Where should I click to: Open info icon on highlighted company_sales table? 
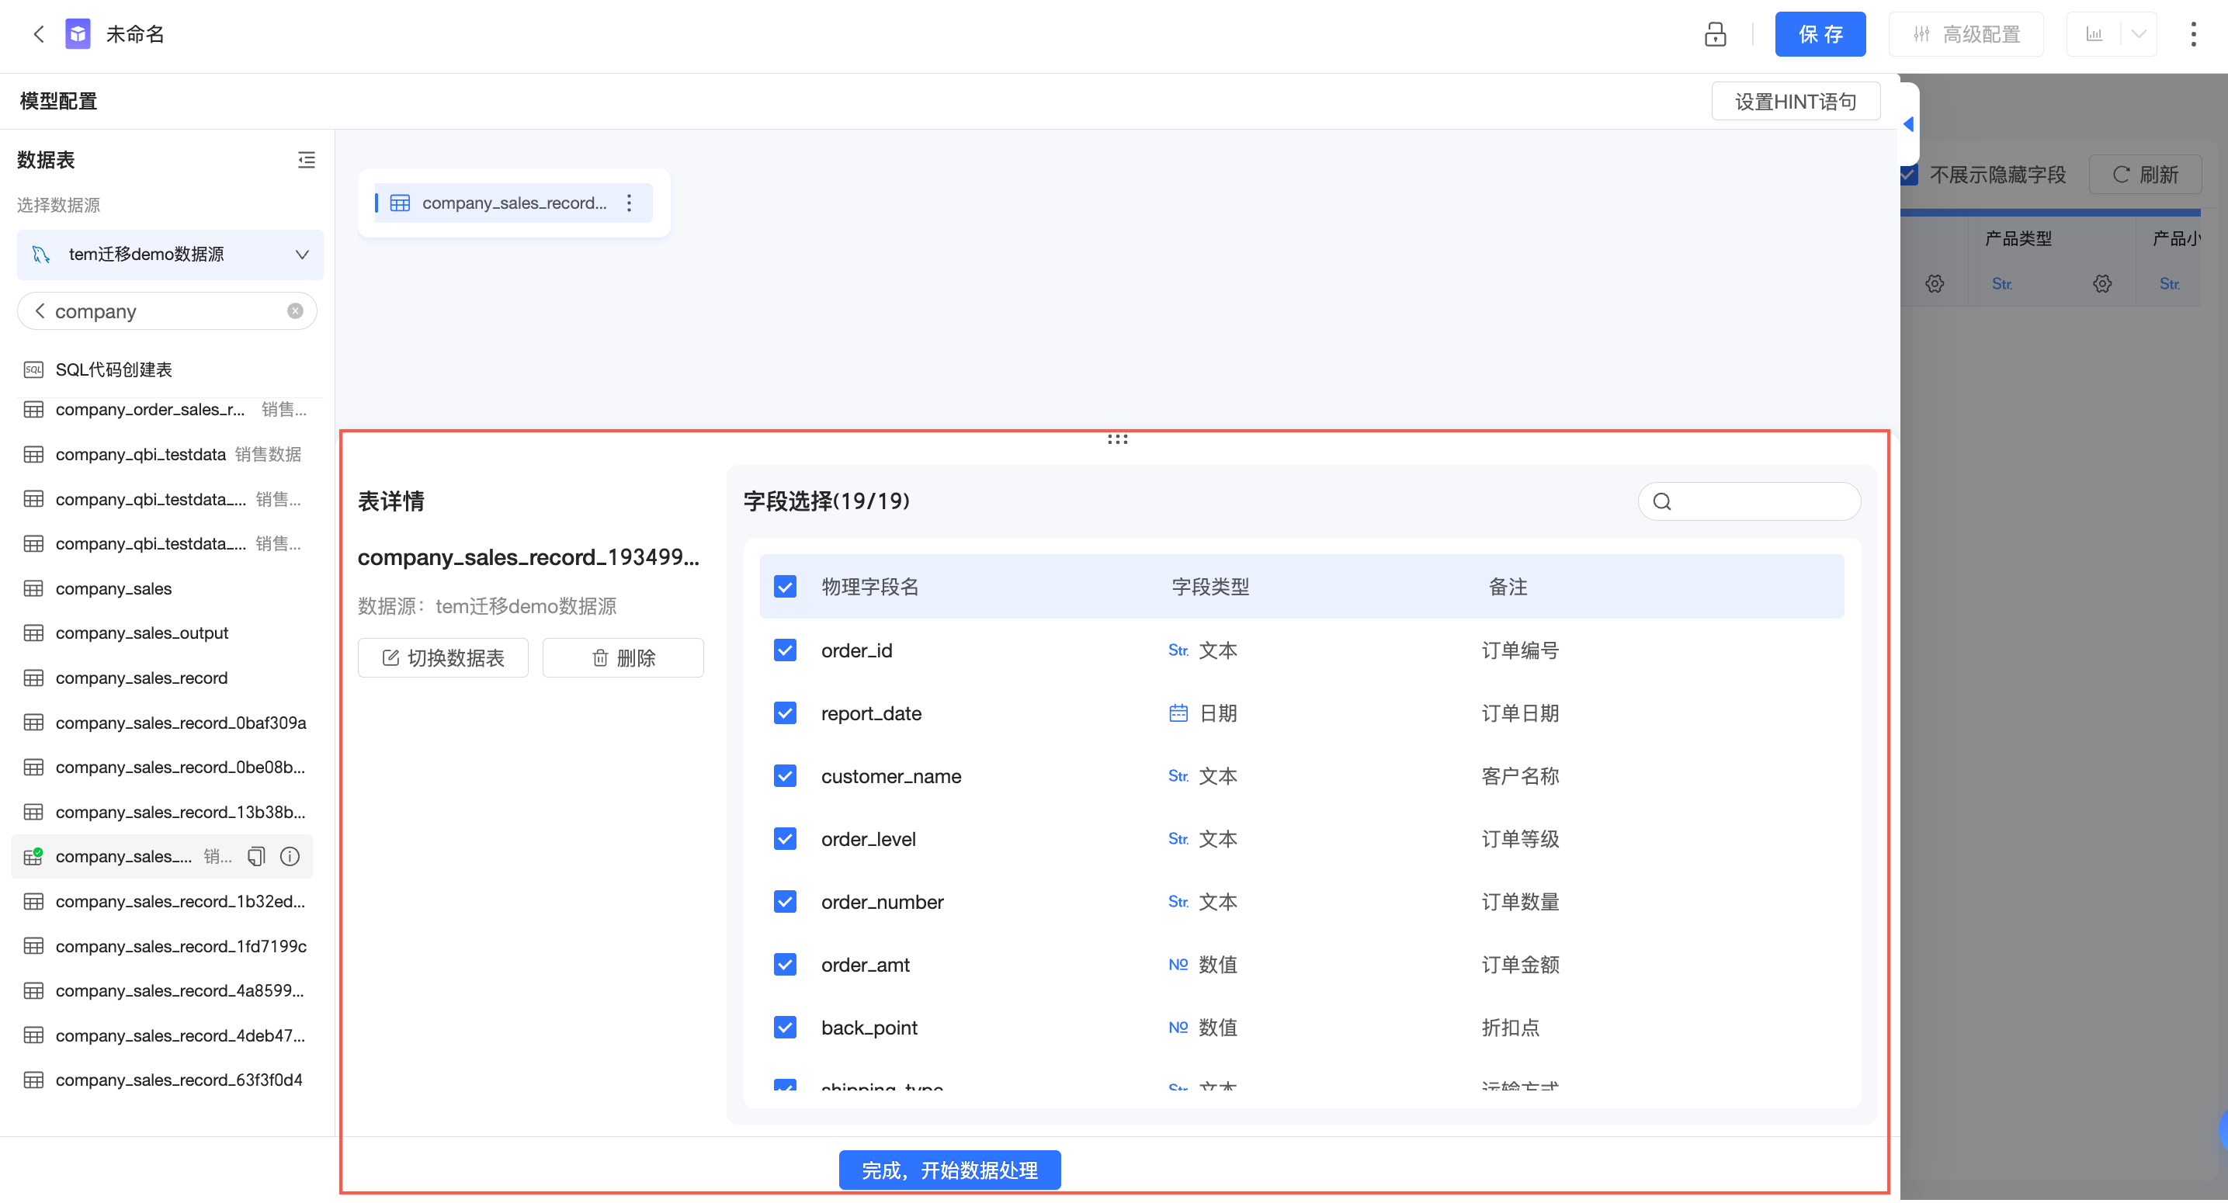coord(290,856)
